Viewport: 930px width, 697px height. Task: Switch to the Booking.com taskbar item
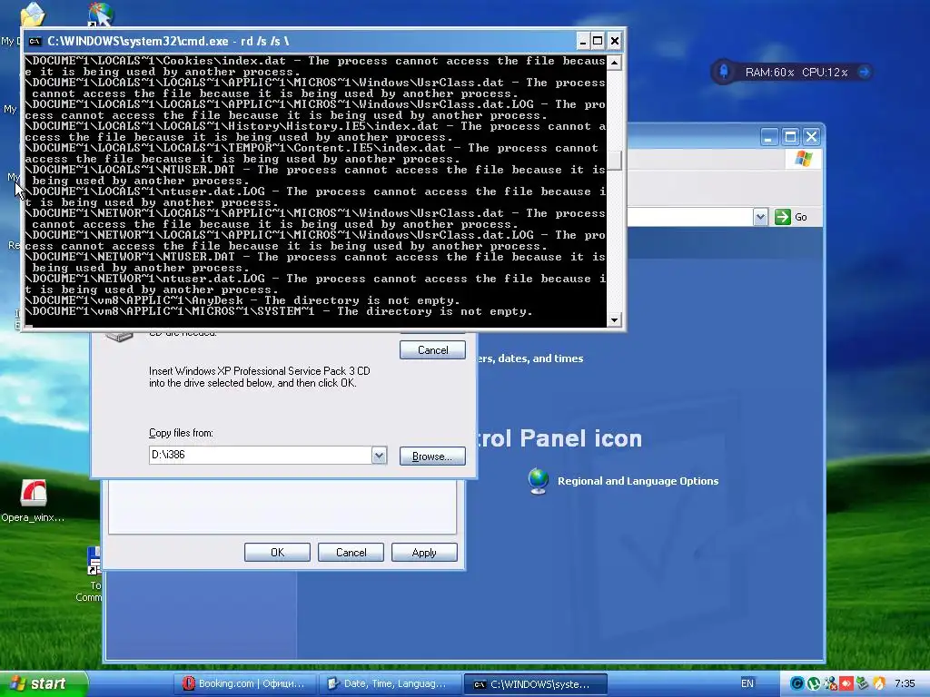coord(244,683)
